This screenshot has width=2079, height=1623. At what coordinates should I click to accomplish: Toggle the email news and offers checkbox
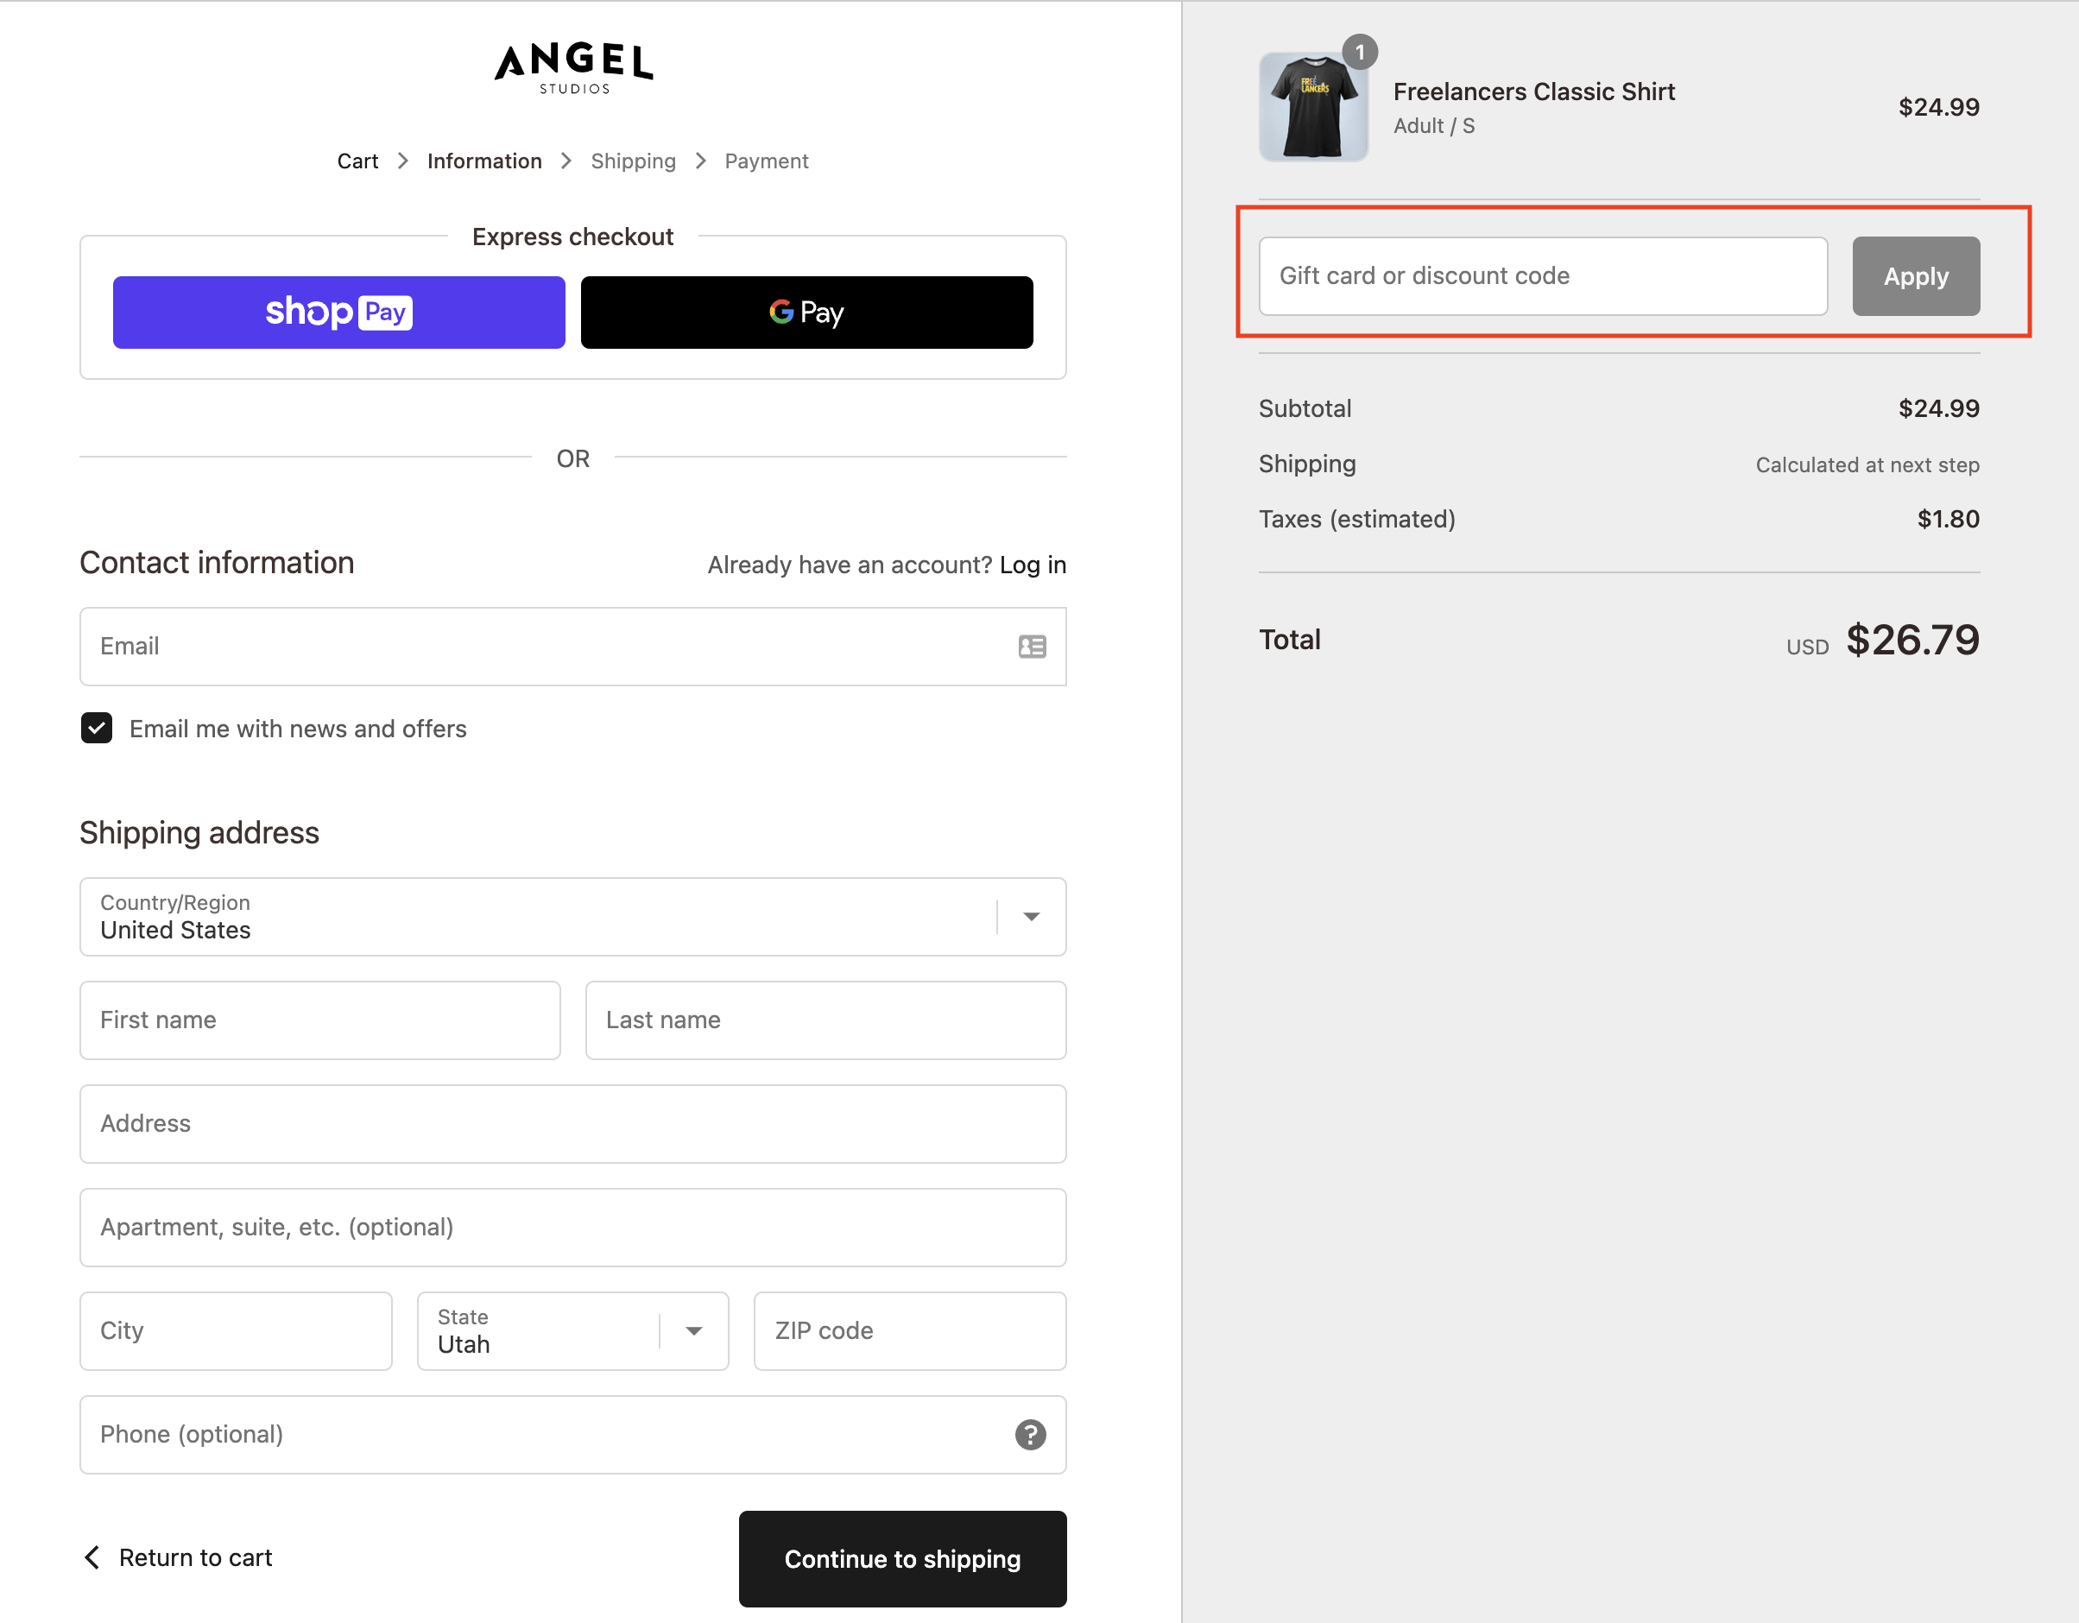point(94,727)
